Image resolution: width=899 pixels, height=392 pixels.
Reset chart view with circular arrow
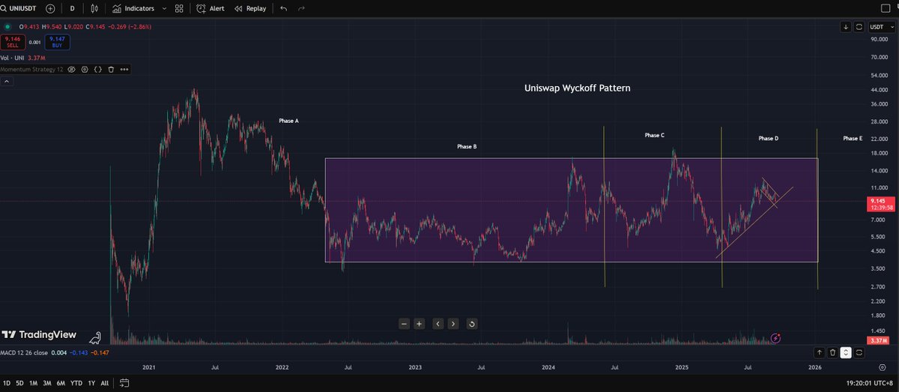tap(471, 324)
